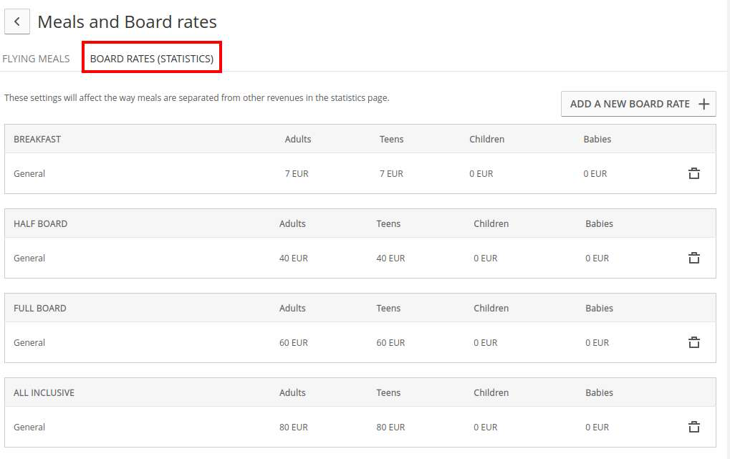This screenshot has width=730, height=459.
Task: Click All Inclusive adults value 80 EUR
Action: click(x=293, y=427)
